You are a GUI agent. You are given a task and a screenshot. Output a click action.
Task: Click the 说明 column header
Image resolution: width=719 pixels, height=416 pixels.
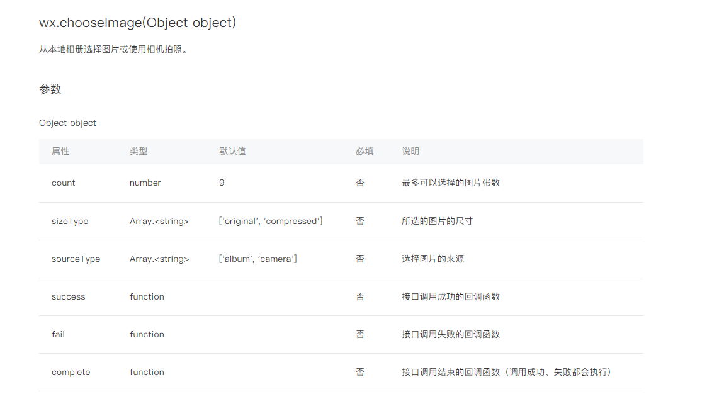pyautogui.click(x=410, y=152)
